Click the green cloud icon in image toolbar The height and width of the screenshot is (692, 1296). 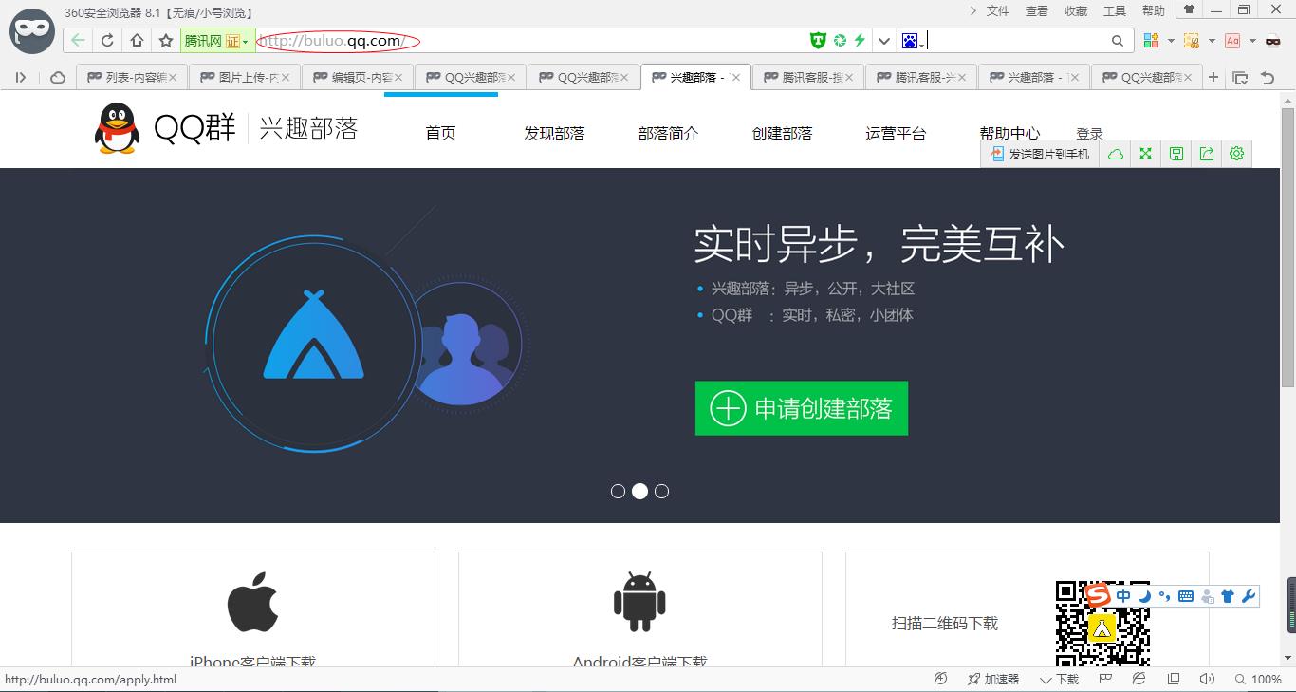pyautogui.click(x=1116, y=154)
